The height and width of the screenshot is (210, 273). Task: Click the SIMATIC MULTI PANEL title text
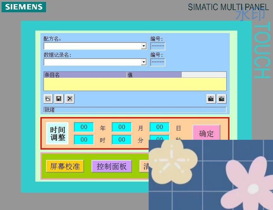228,7
